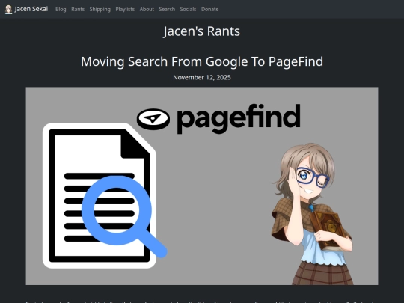Go to the Rants section
This screenshot has height=303, width=404.
click(x=78, y=9)
